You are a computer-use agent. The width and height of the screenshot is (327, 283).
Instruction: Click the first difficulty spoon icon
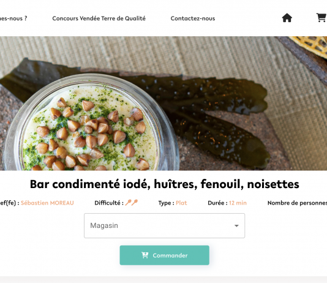pos(128,203)
